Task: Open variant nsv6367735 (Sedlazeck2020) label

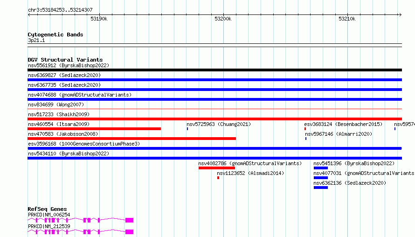Action: (x=64, y=85)
